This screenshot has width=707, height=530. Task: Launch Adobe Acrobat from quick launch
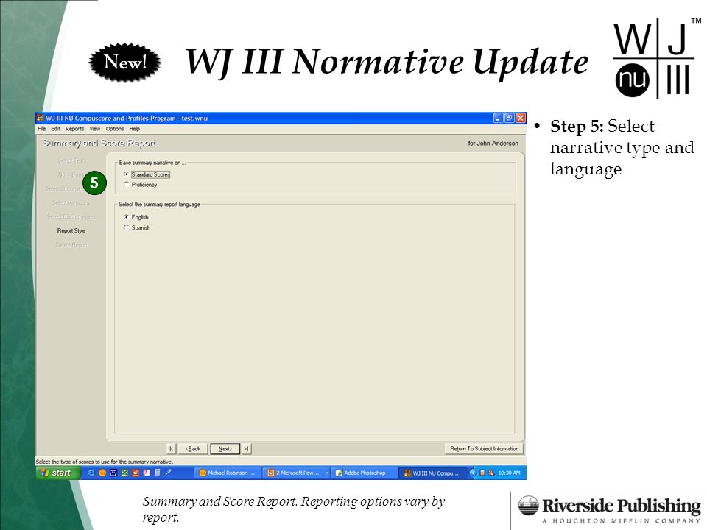[x=147, y=473]
